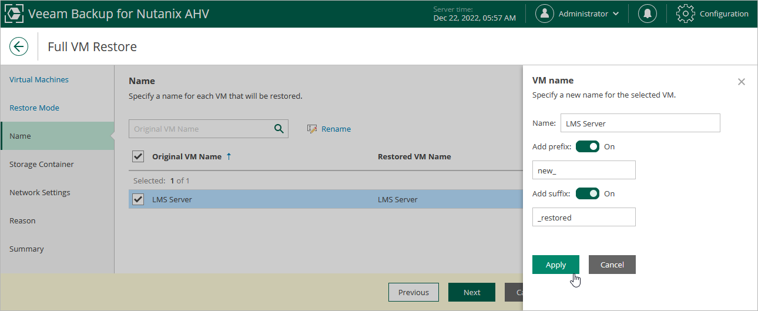Toggle the select-all checkbox in header
The image size is (758, 311).
(x=138, y=156)
